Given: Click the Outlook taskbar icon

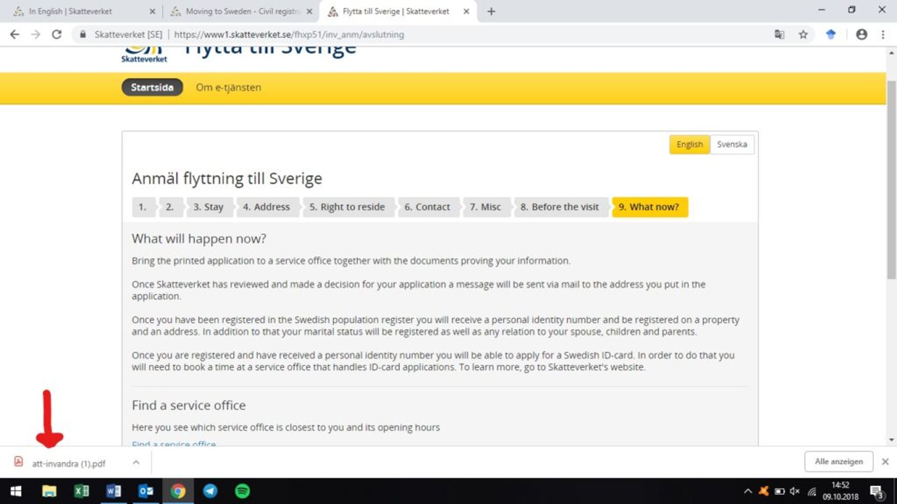Looking at the screenshot, I should point(146,491).
